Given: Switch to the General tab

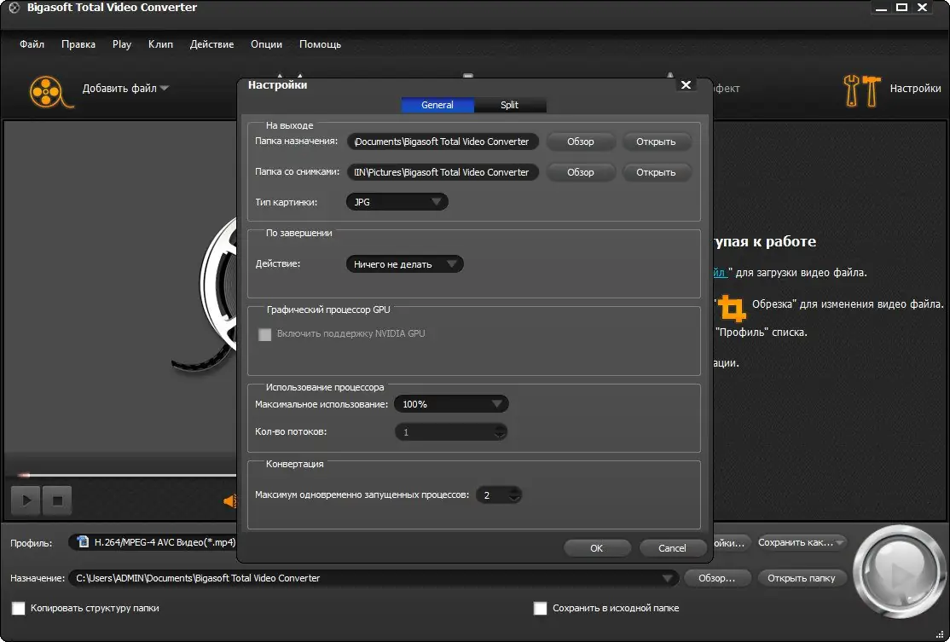Looking at the screenshot, I should pyautogui.click(x=437, y=105).
